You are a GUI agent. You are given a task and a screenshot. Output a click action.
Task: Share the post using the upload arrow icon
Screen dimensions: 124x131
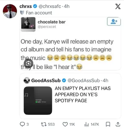118,124
